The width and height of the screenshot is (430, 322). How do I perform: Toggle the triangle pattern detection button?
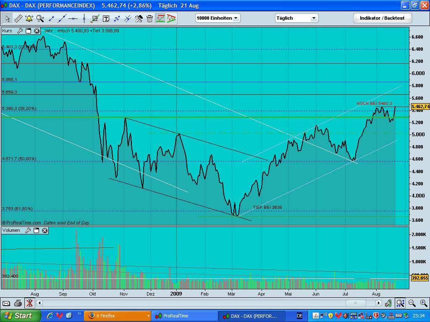tap(171, 18)
